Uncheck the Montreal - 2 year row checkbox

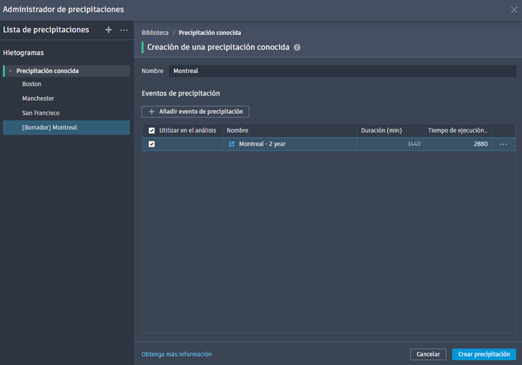pyautogui.click(x=152, y=144)
